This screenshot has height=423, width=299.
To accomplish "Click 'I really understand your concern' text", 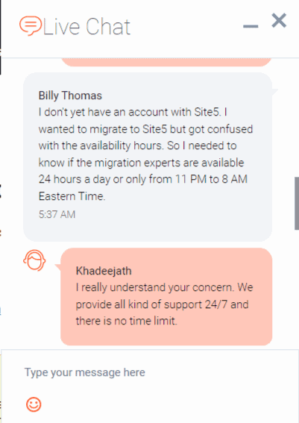I will [x=155, y=287].
